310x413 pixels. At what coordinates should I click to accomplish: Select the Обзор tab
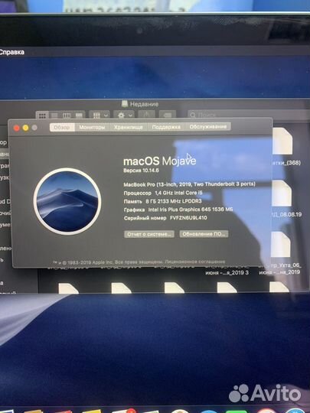coord(62,127)
